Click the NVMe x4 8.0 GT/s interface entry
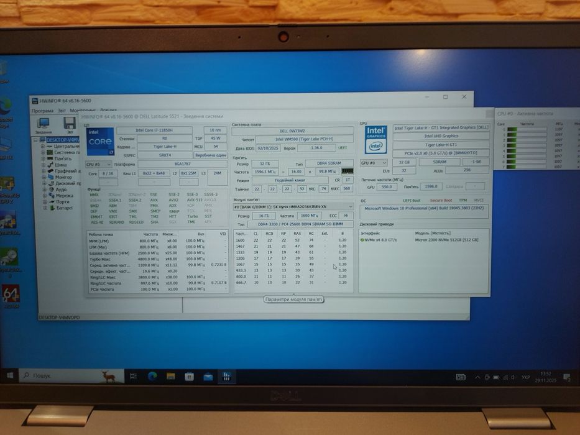The image size is (580, 435). click(x=379, y=240)
